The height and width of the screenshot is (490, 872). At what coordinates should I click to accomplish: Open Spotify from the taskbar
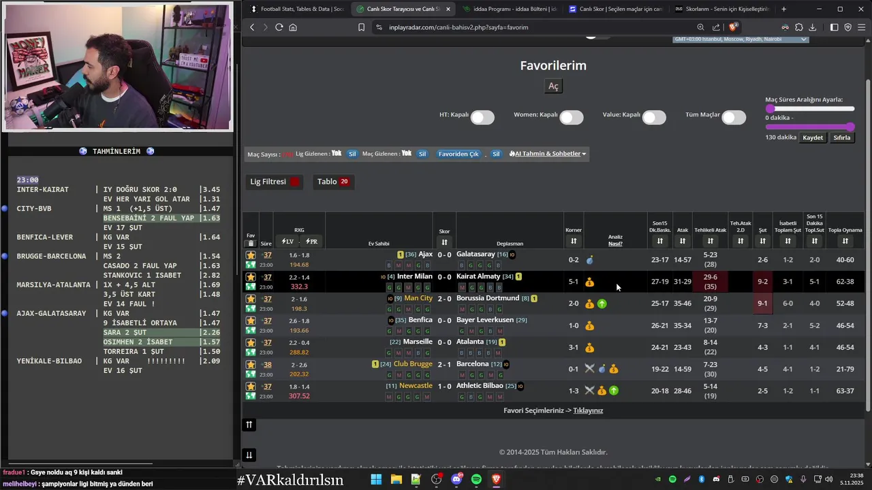(x=476, y=479)
